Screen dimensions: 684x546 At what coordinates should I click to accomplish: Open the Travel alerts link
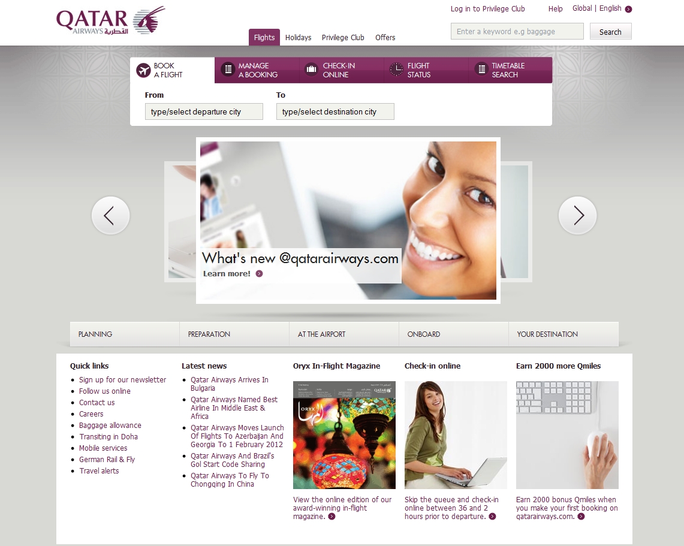pos(99,470)
